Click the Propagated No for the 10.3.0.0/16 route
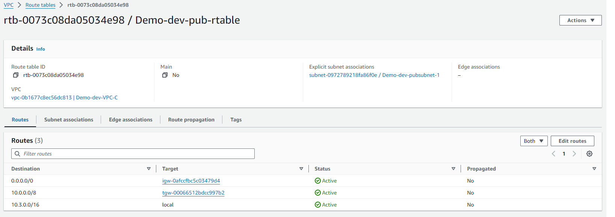The image size is (615, 217). [x=470, y=205]
